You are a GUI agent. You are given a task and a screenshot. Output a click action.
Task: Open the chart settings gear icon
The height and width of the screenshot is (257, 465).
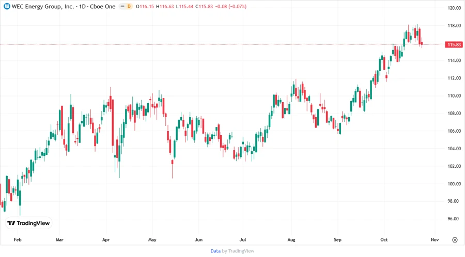click(x=455, y=240)
